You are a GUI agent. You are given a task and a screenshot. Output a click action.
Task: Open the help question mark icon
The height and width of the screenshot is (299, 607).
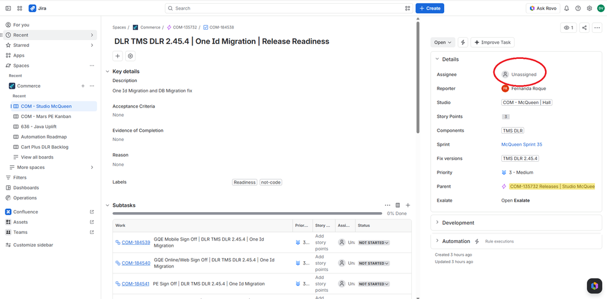pyautogui.click(x=578, y=8)
